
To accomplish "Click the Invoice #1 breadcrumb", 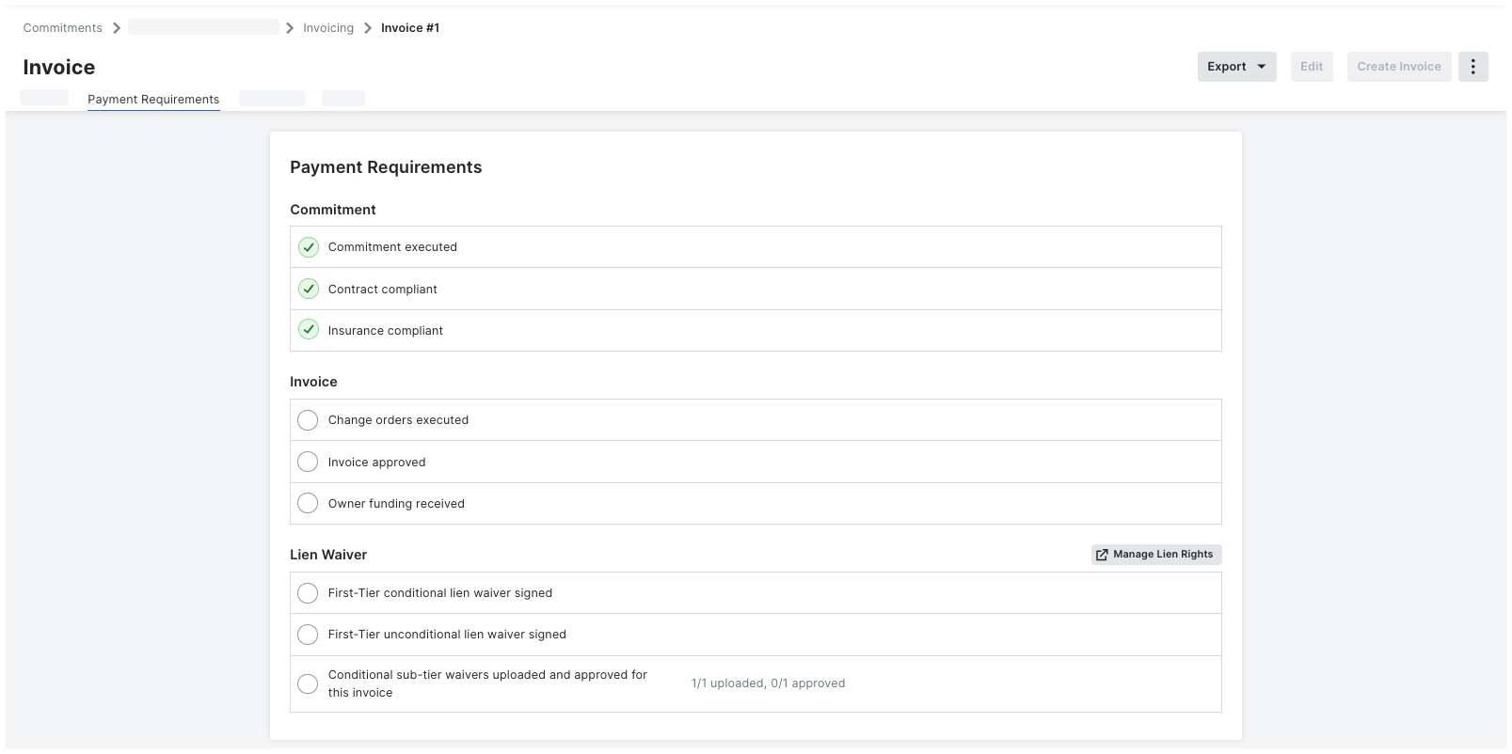I will (410, 28).
